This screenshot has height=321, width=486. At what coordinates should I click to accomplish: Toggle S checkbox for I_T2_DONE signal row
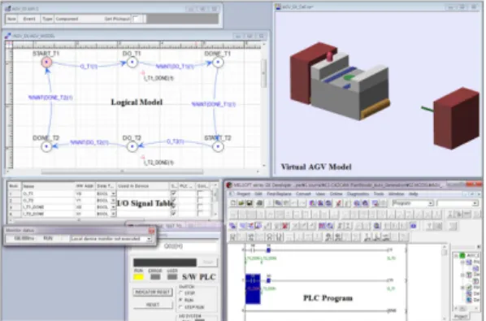tap(173, 214)
